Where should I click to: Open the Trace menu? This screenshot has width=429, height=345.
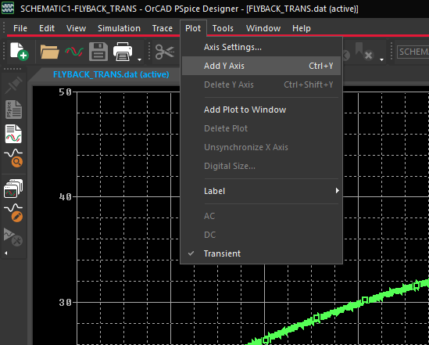point(163,28)
